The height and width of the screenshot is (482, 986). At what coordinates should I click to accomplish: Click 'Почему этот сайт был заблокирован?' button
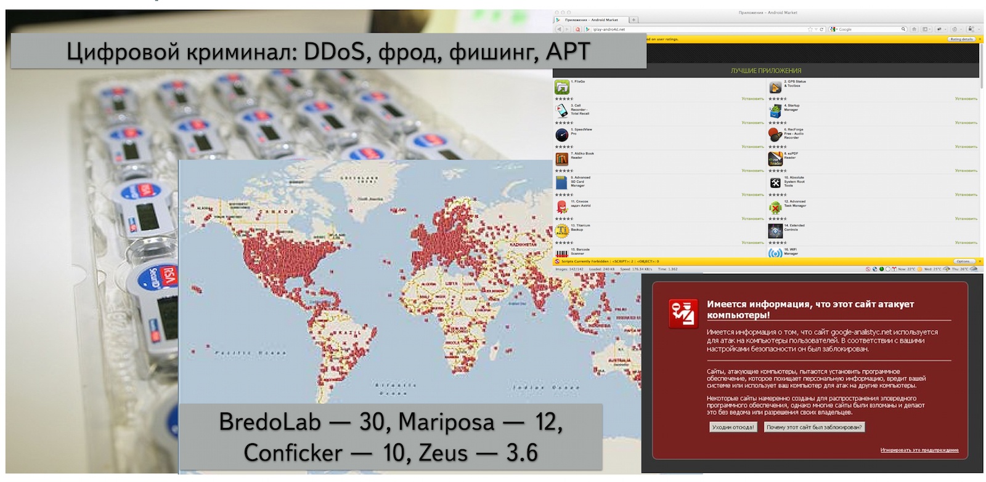814,427
